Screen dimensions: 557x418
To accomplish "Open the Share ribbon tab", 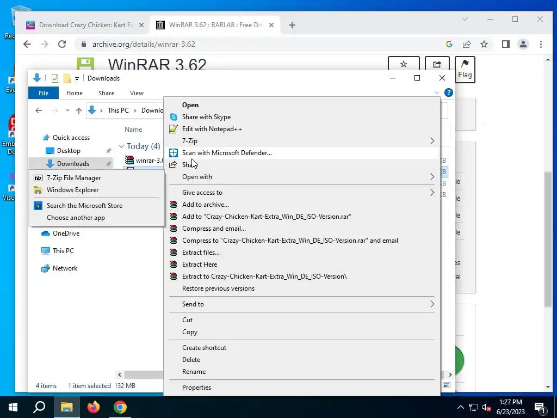I will 106,93.
